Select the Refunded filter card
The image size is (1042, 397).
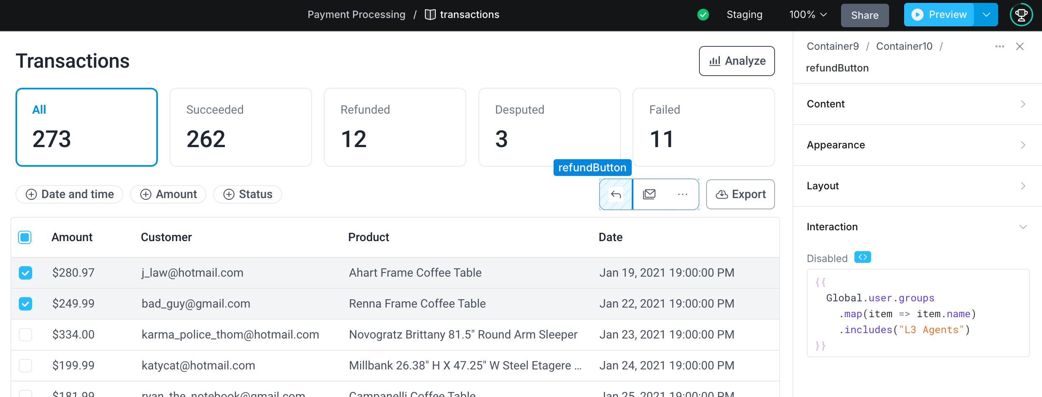(394, 127)
